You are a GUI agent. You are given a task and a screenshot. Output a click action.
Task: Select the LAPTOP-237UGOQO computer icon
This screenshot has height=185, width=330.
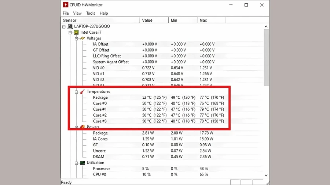click(70, 26)
